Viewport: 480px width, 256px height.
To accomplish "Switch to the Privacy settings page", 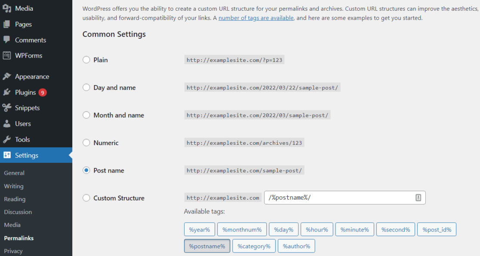I will point(13,251).
